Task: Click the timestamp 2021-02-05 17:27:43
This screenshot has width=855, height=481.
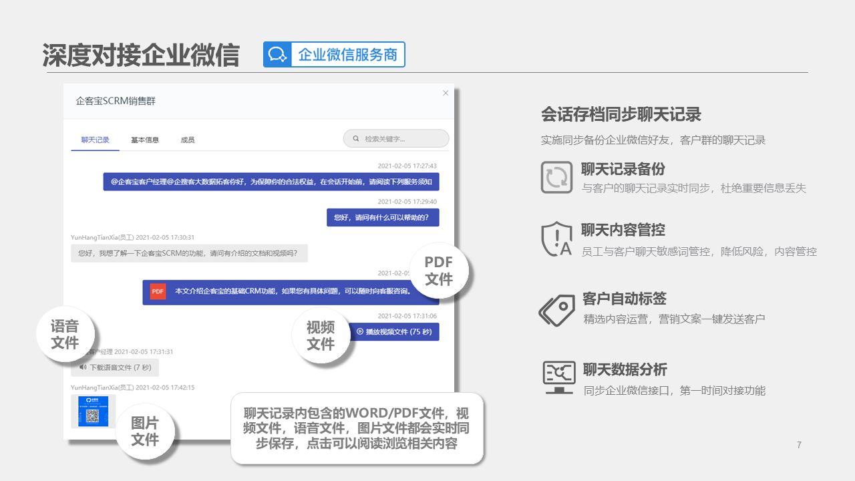Action: click(407, 166)
